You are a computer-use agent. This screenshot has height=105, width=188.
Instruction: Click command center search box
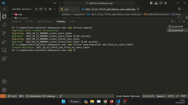[99, 3]
